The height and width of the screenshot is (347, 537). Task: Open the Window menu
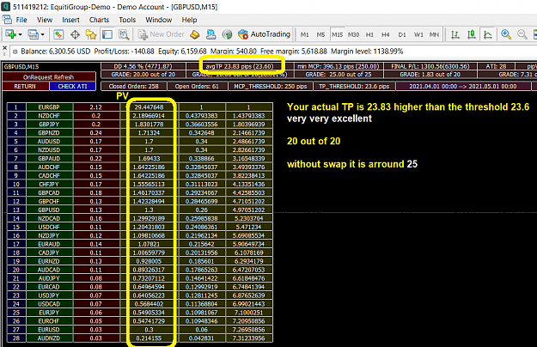pyautogui.click(x=159, y=20)
